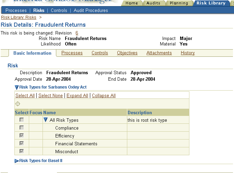The image size is (234, 173).
Task: Click the Risk Library: Risks breadcrumb link
Action: tap(19, 17)
